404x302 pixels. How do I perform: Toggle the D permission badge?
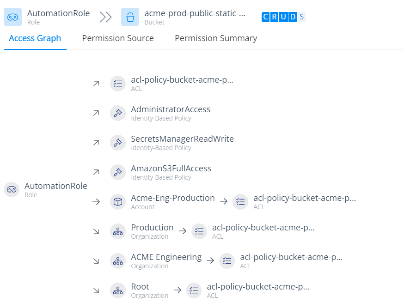pyautogui.click(x=293, y=17)
